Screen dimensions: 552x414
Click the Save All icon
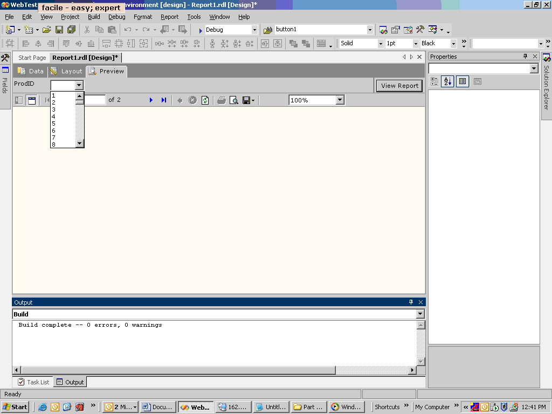point(72,30)
